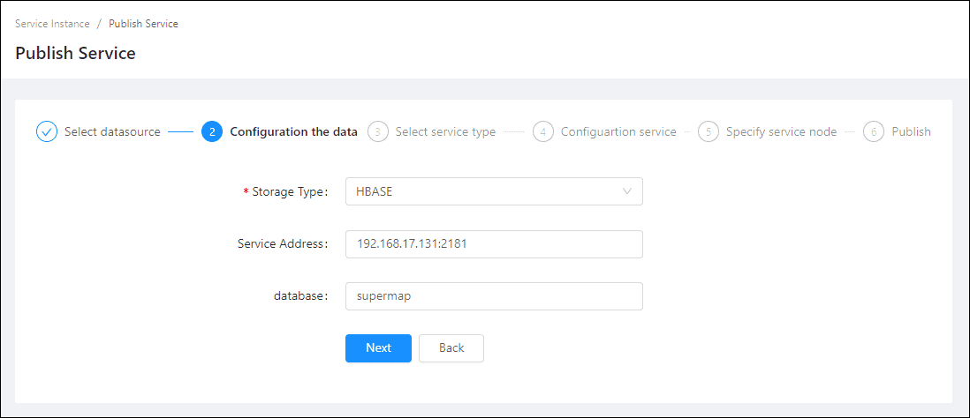Select the 'Configuration the data' step label
The height and width of the screenshot is (418, 970).
[293, 131]
